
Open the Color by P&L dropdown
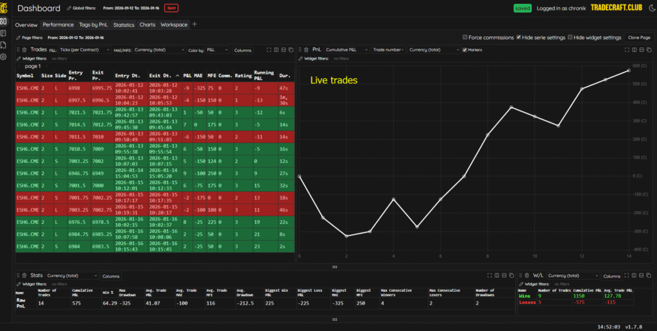coord(215,49)
